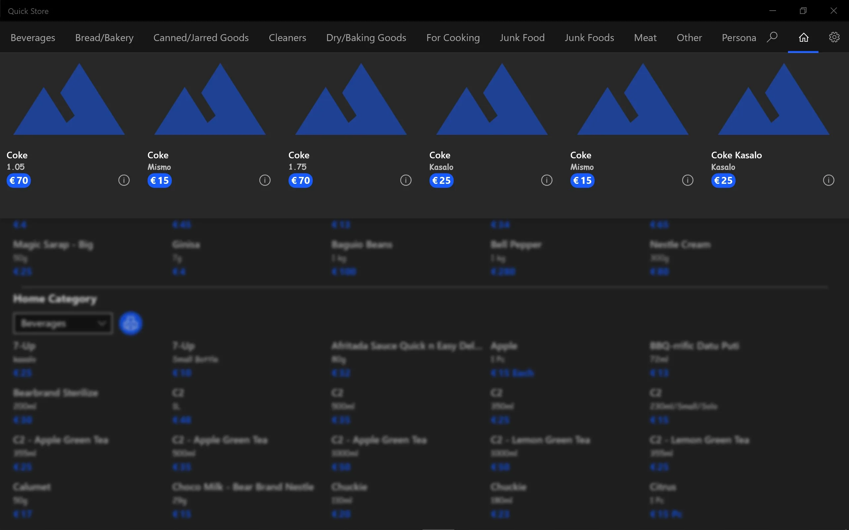Viewport: 849px width, 530px height.
Task: Select the Junk Food tab
Action: [x=522, y=37]
